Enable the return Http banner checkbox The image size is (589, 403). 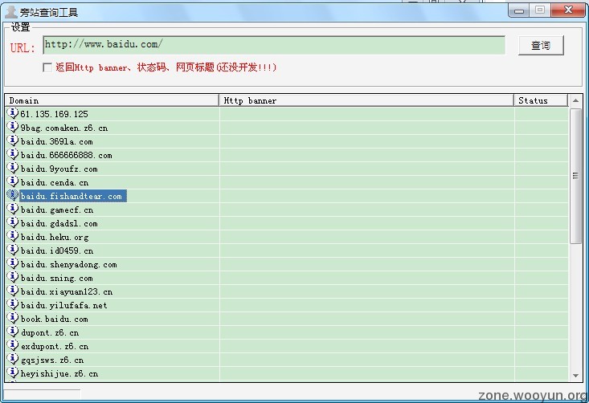pos(47,67)
